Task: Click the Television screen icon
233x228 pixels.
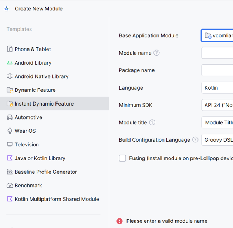Action: (x=10, y=145)
